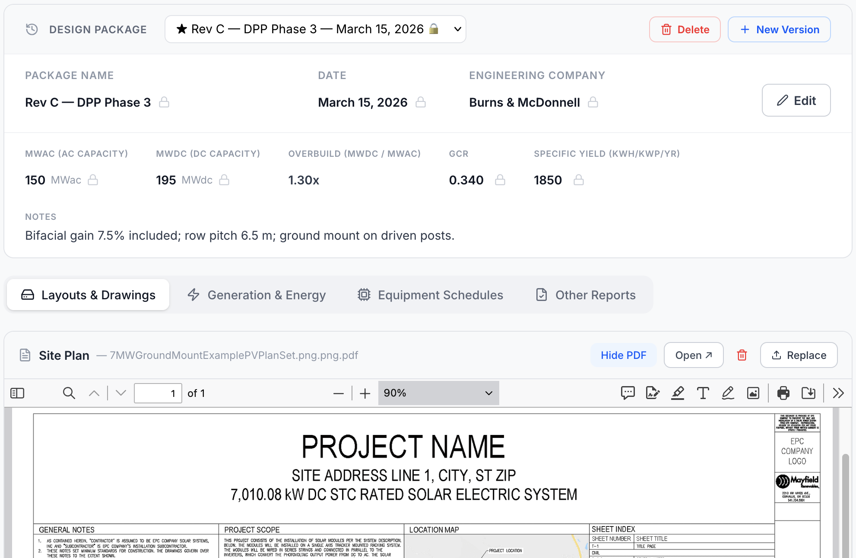The image size is (856, 558).
Task: Toggle the PDF viewer sidebar
Action: coord(17,393)
